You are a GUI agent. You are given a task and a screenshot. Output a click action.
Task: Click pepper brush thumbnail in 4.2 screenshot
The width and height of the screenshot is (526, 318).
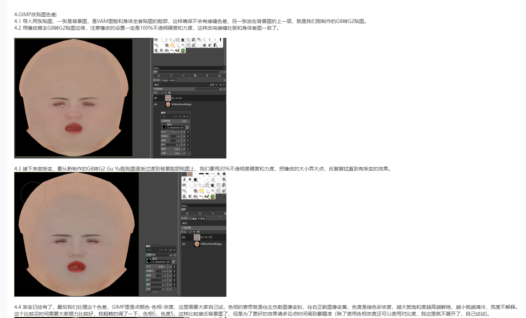click(183, 51)
